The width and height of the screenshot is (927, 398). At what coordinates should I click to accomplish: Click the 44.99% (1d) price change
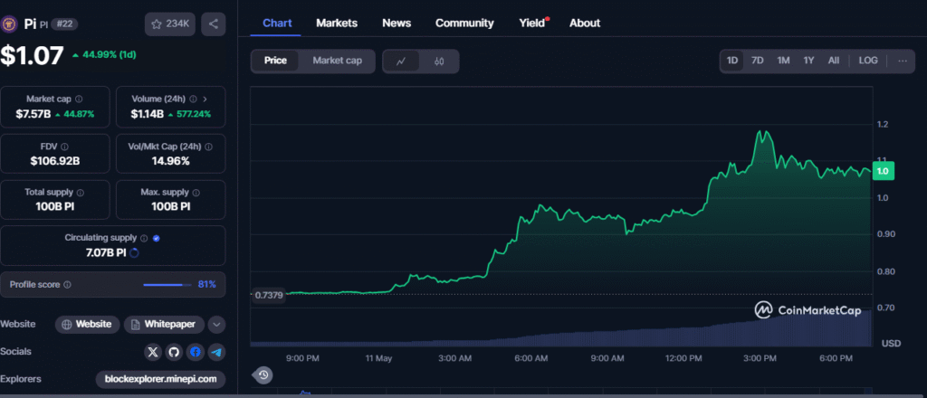(x=104, y=55)
